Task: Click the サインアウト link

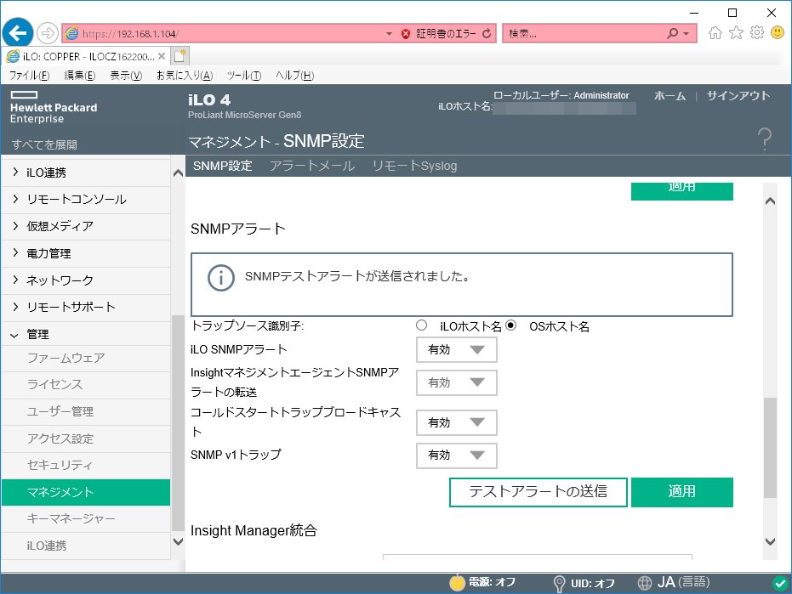Action: click(x=738, y=96)
